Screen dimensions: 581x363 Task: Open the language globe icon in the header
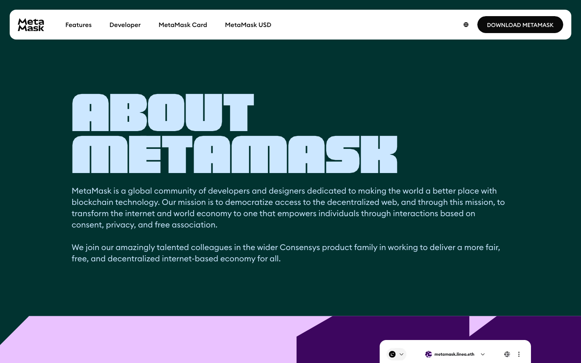coord(466,25)
